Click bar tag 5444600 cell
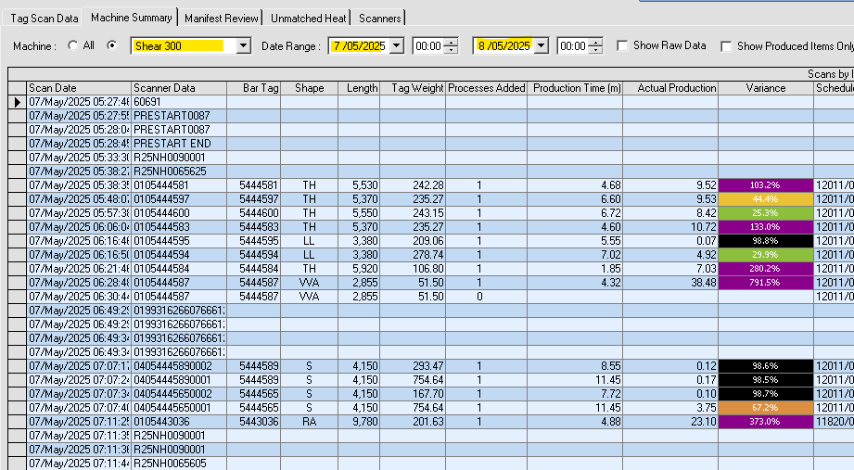 click(x=254, y=213)
